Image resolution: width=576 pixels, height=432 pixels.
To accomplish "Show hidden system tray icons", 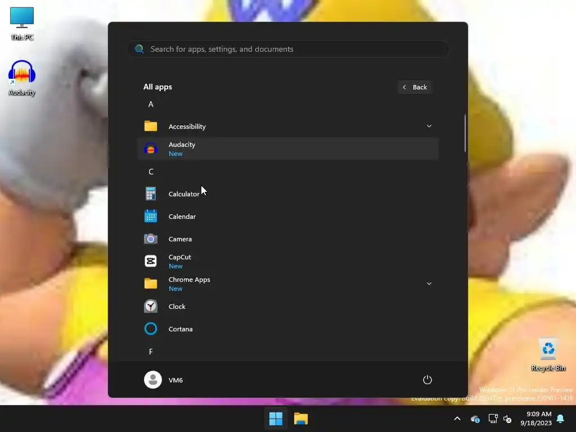I will 457,418.
